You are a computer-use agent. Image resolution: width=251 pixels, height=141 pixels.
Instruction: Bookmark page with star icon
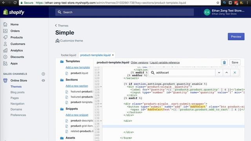click(218, 3)
